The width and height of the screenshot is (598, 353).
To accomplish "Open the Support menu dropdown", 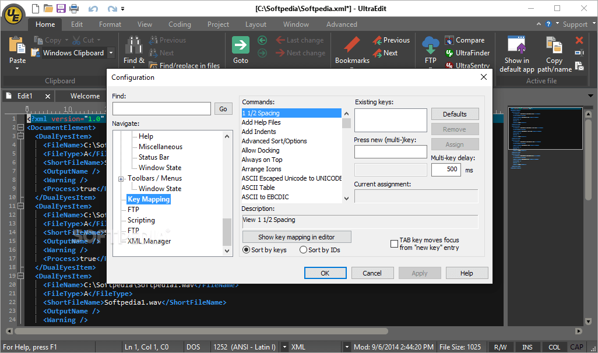I will pos(594,24).
